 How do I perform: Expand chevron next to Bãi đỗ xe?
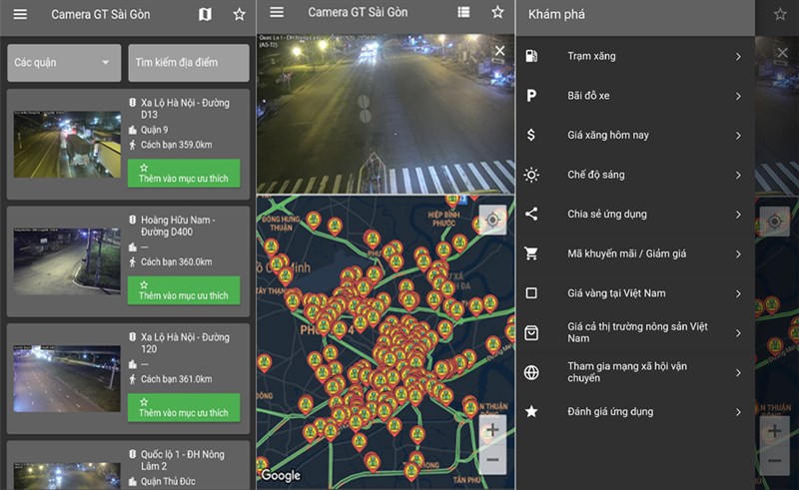pos(738,96)
